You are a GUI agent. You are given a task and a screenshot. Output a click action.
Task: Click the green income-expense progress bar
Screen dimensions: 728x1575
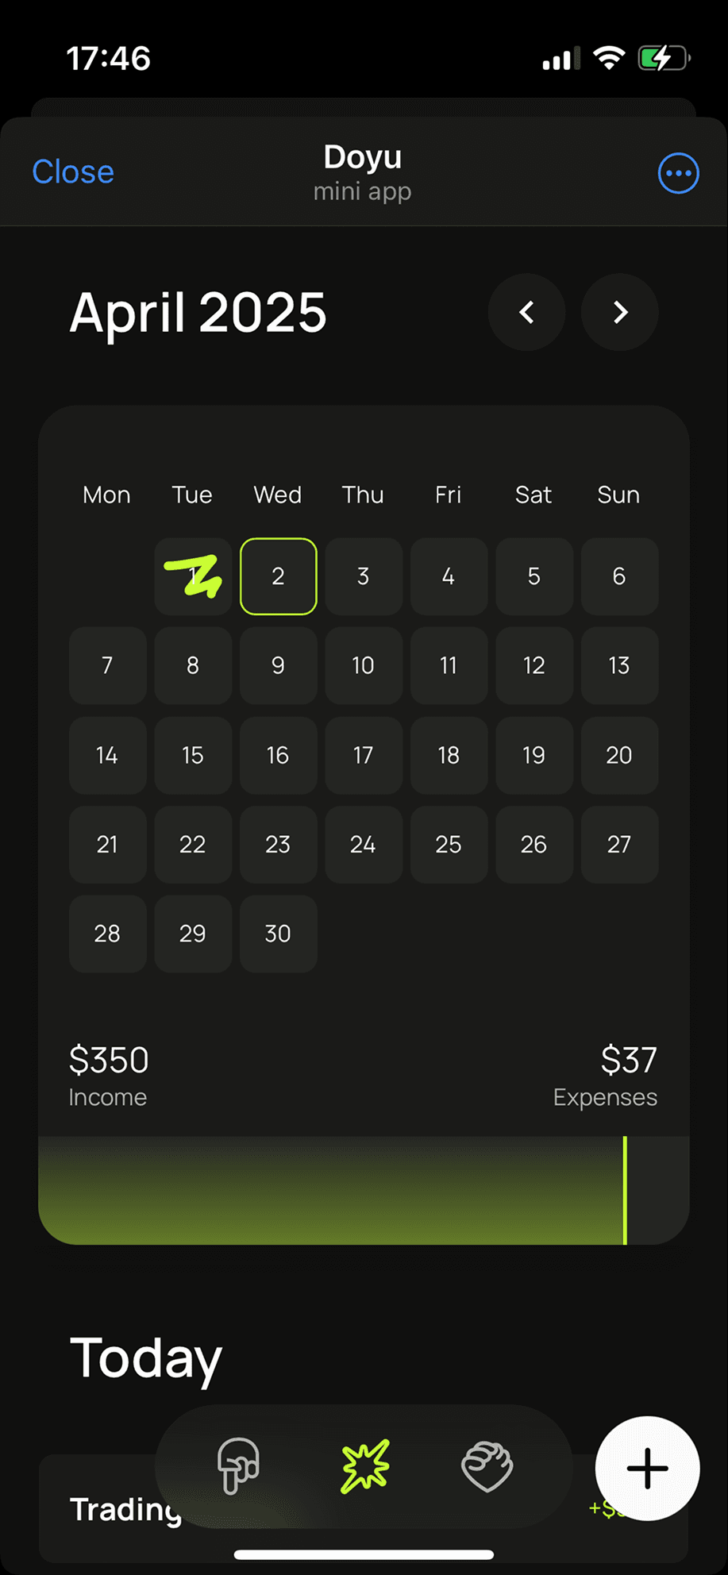[333, 1191]
